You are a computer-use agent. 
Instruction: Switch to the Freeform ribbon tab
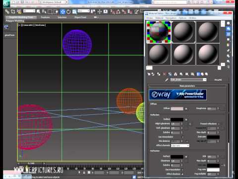point(45,17)
